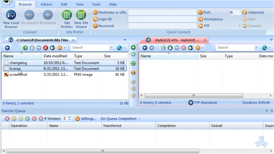
Task: Select the screenshot PNG file
Action: 65,74
